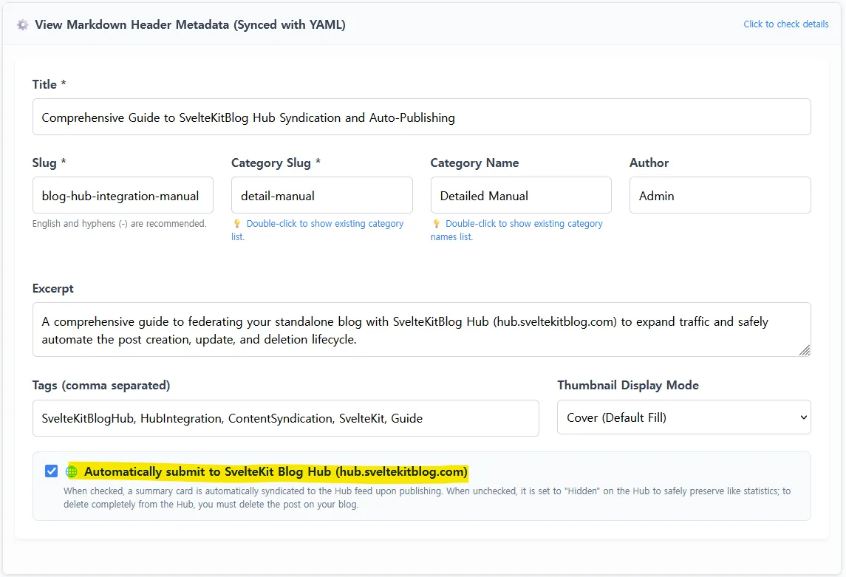The image size is (846, 577).
Task: Click the 'When checked, a summary card' description text
Action: pos(427,498)
